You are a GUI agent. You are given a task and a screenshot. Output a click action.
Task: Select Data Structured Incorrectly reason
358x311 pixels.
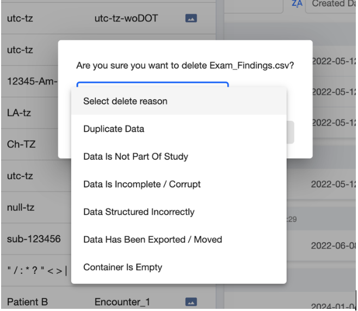[179, 212]
